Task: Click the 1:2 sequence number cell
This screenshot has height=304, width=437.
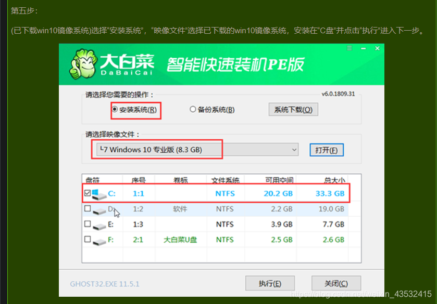Action: [x=138, y=209]
